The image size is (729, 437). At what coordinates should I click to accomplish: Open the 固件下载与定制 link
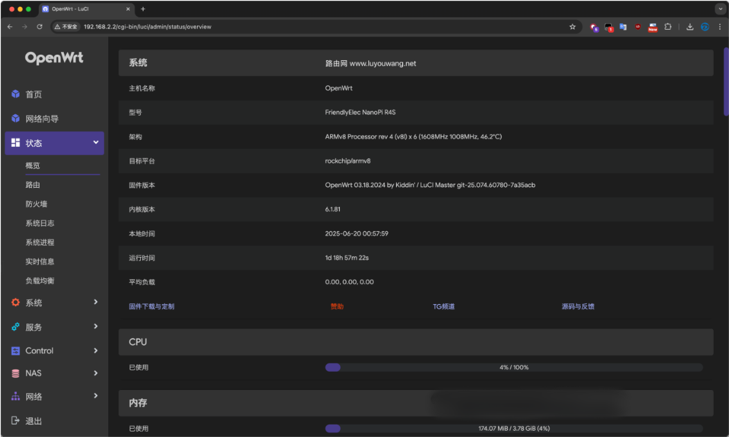click(x=152, y=307)
